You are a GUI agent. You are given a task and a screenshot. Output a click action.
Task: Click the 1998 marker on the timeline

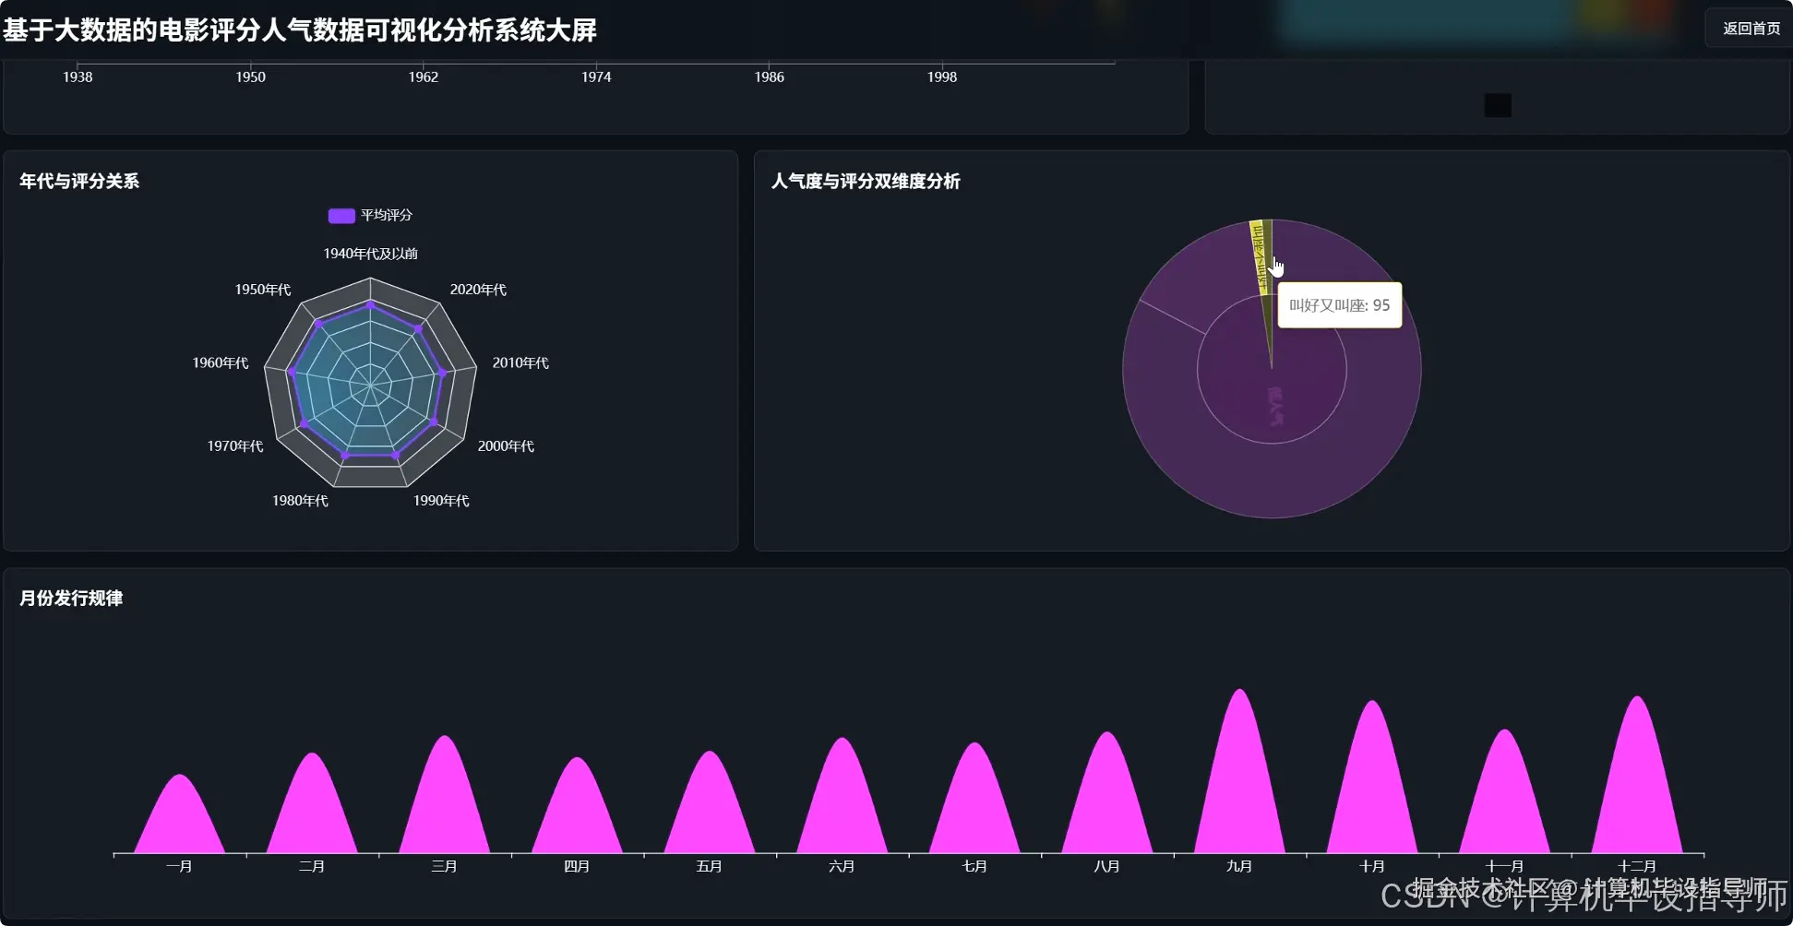tap(941, 77)
